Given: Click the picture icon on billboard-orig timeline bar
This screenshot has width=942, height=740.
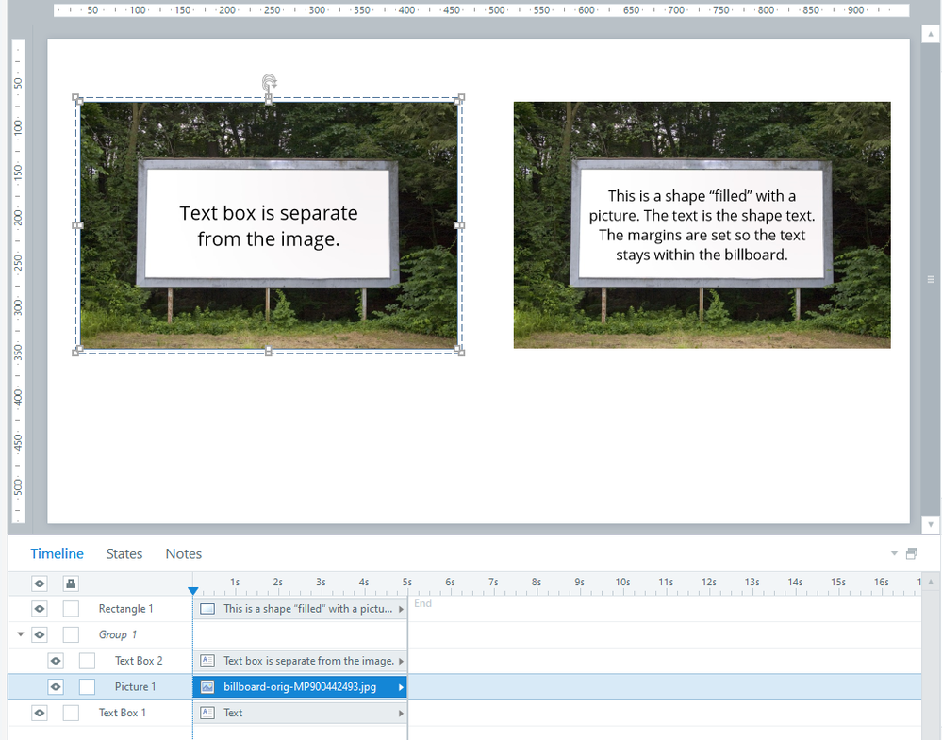Looking at the screenshot, I should (208, 687).
